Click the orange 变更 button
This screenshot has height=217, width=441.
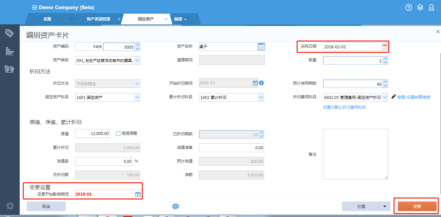tap(417, 206)
